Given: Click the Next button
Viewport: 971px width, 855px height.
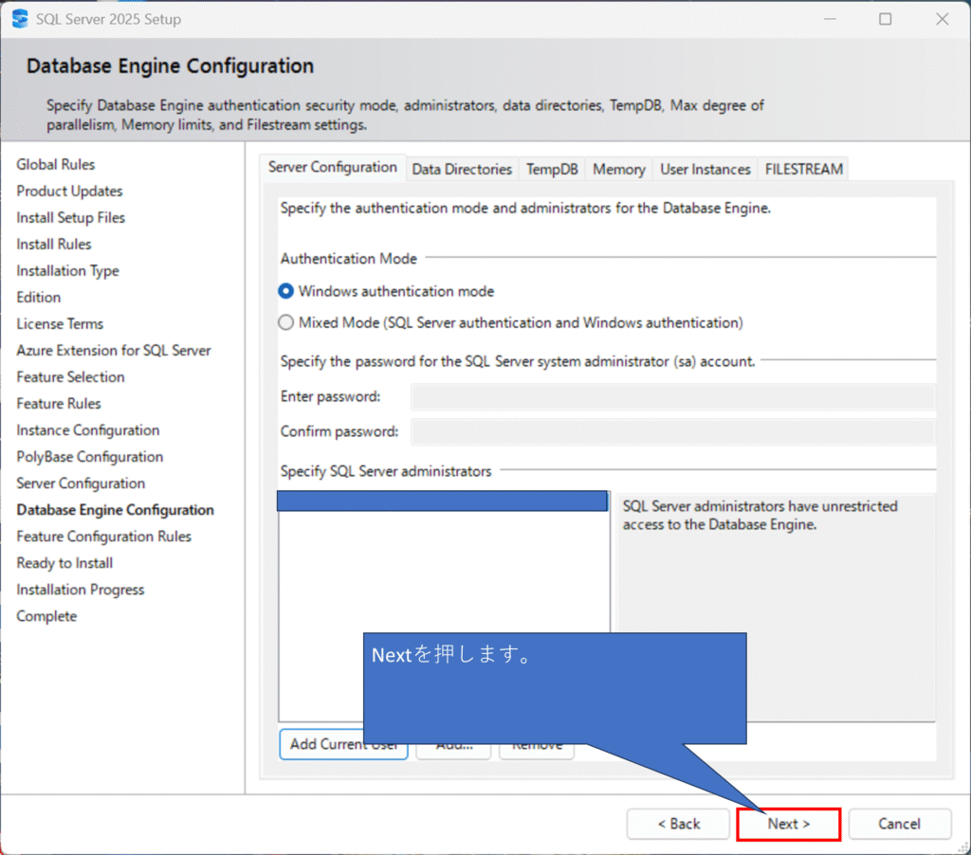Looking at the screenshot, I should [788, 824].
